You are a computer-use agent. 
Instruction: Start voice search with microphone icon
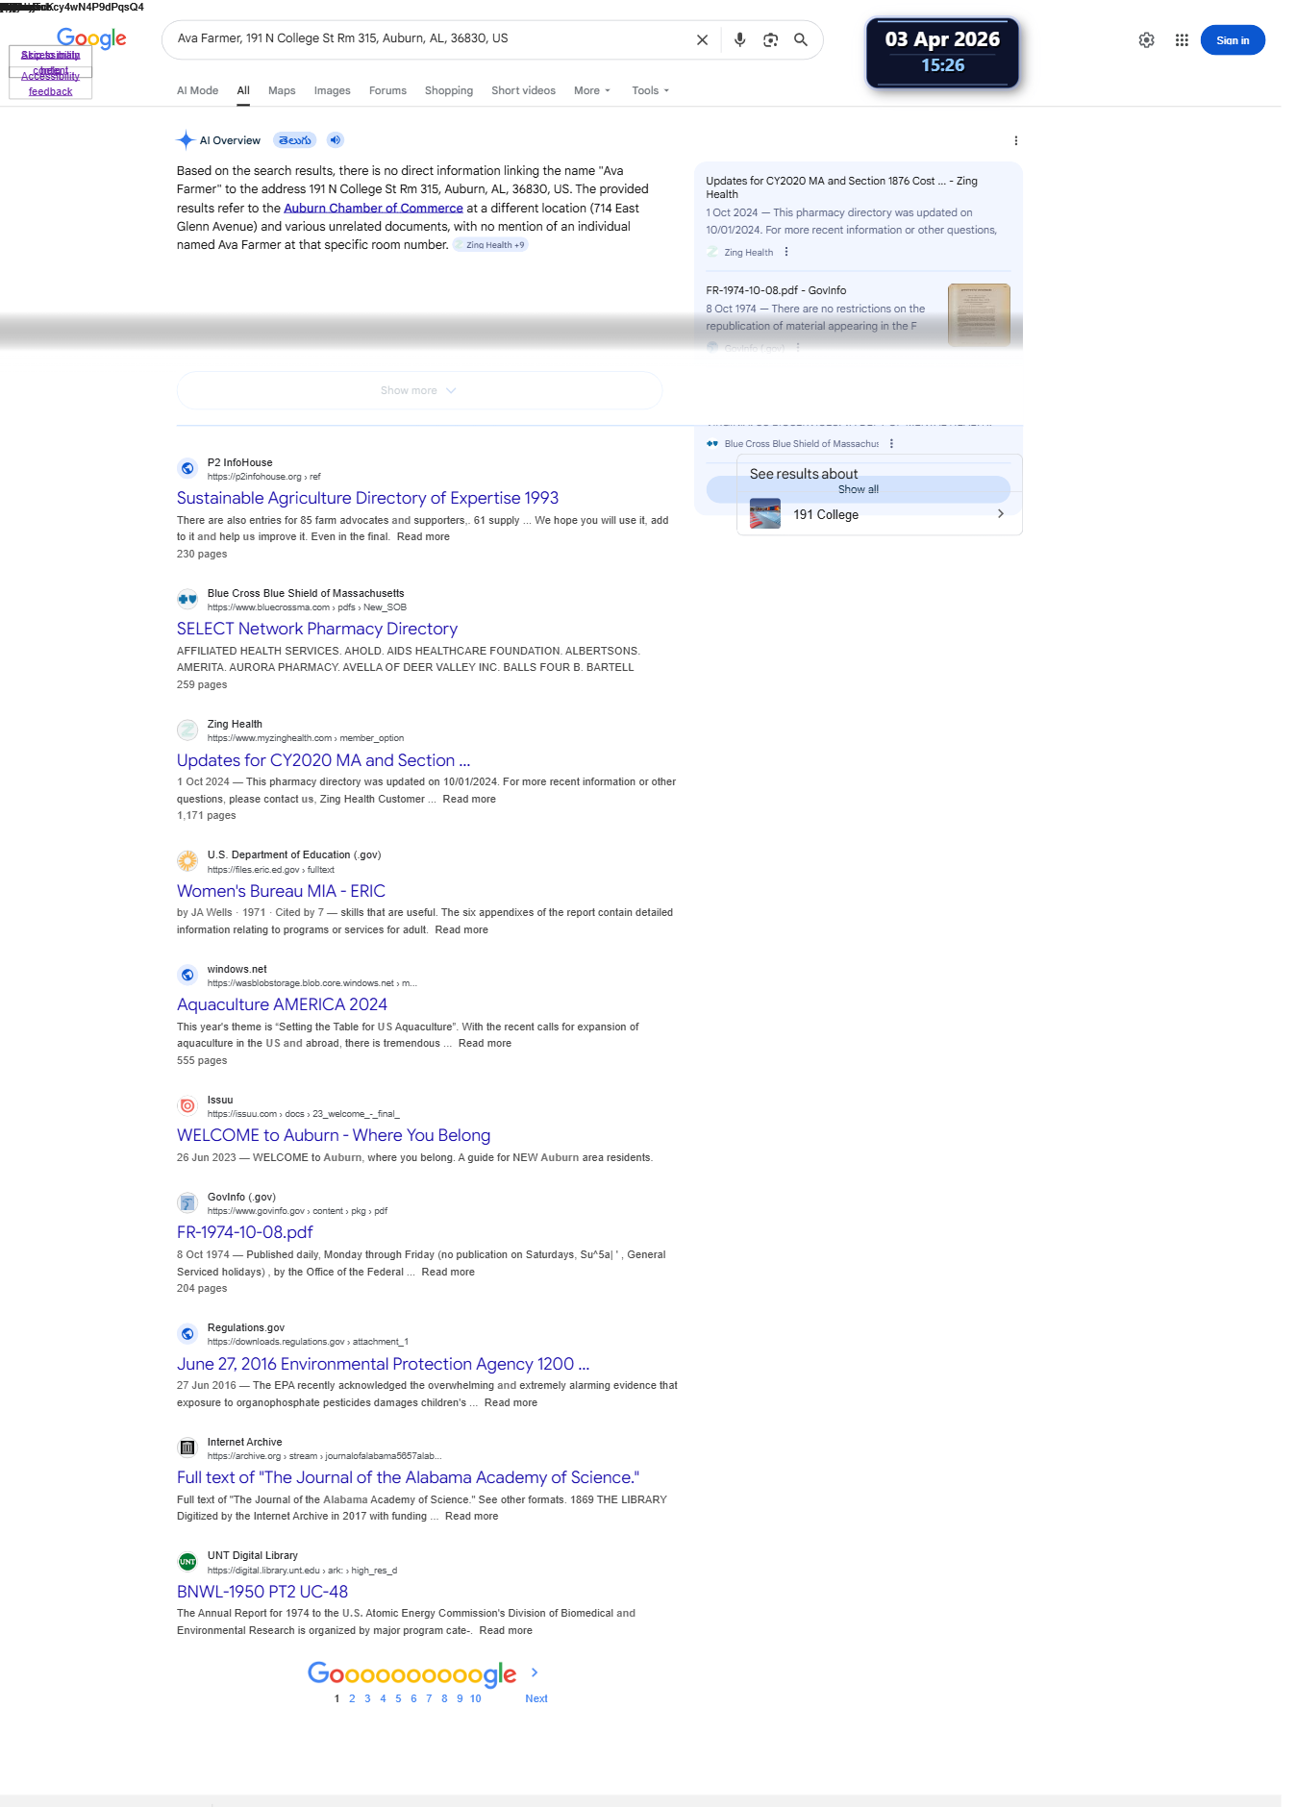click(x=739, y=40)
